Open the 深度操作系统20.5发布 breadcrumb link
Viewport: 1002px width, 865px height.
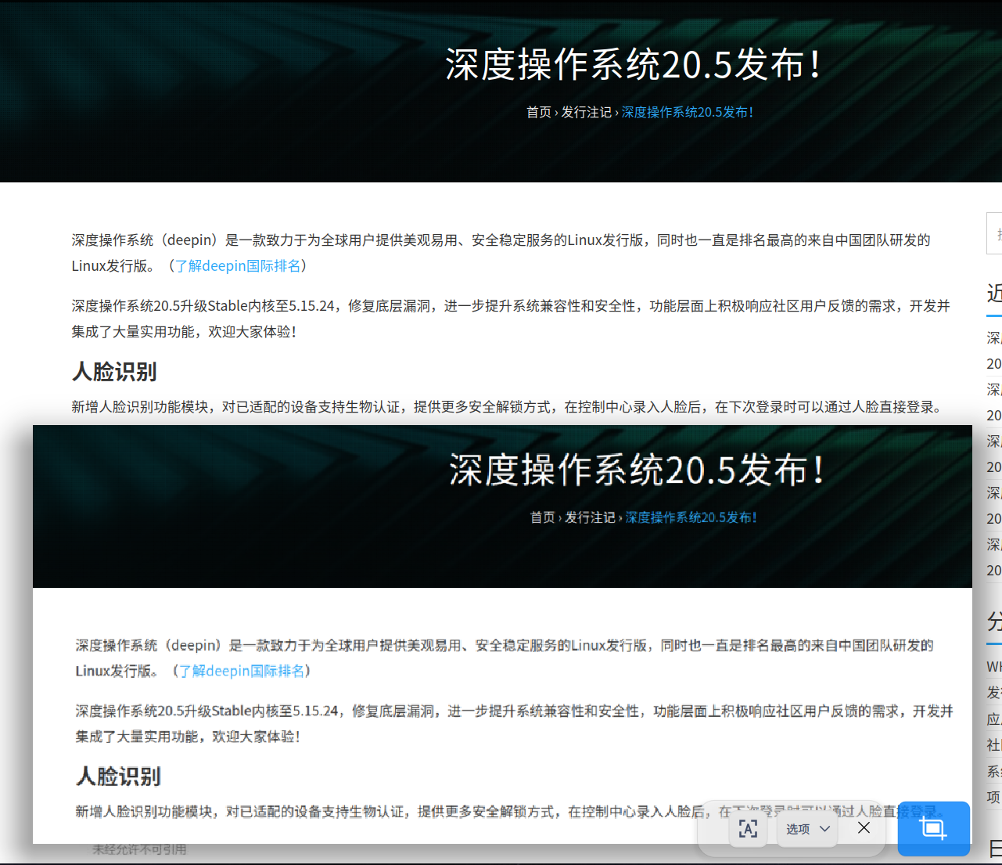(x=688, y=112)
